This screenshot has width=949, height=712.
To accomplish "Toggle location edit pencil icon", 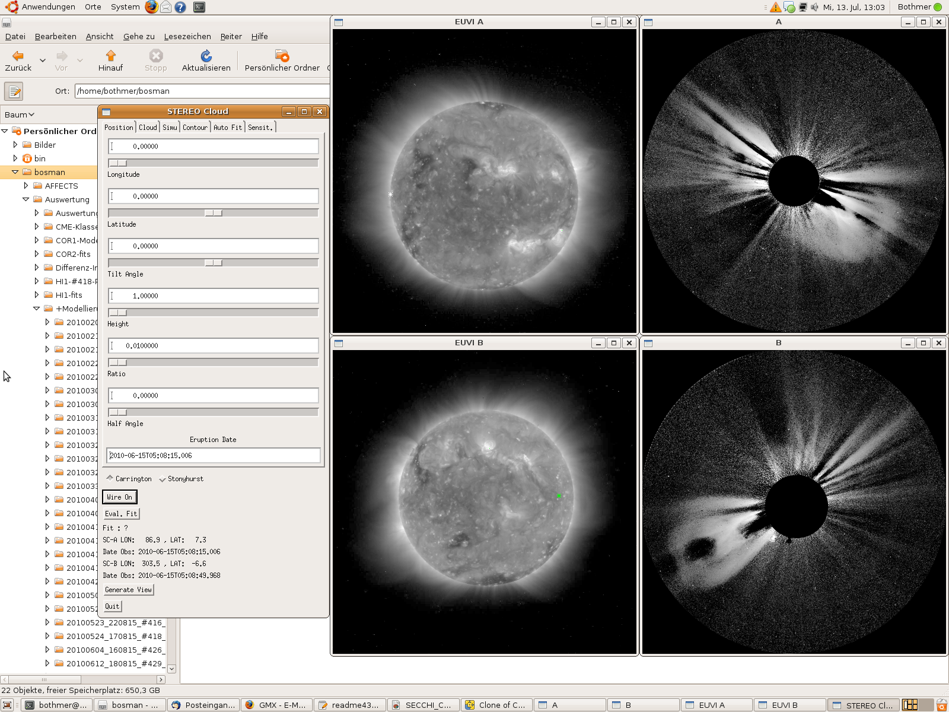I will (14, 91).
